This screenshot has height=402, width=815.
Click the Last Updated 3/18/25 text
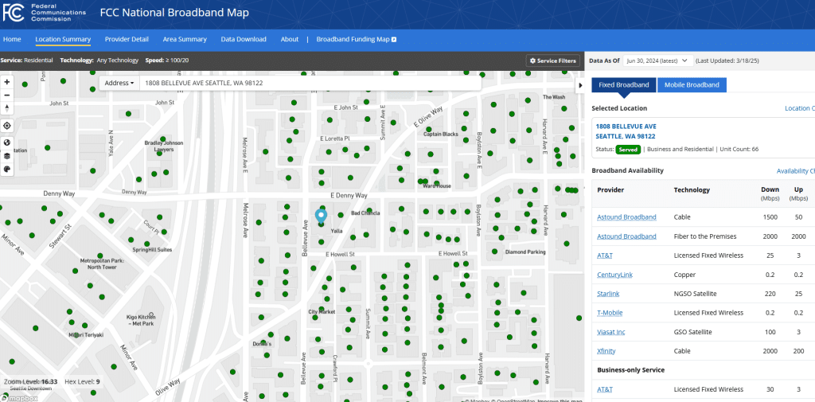pyautogui.click(x=727, y=60)
